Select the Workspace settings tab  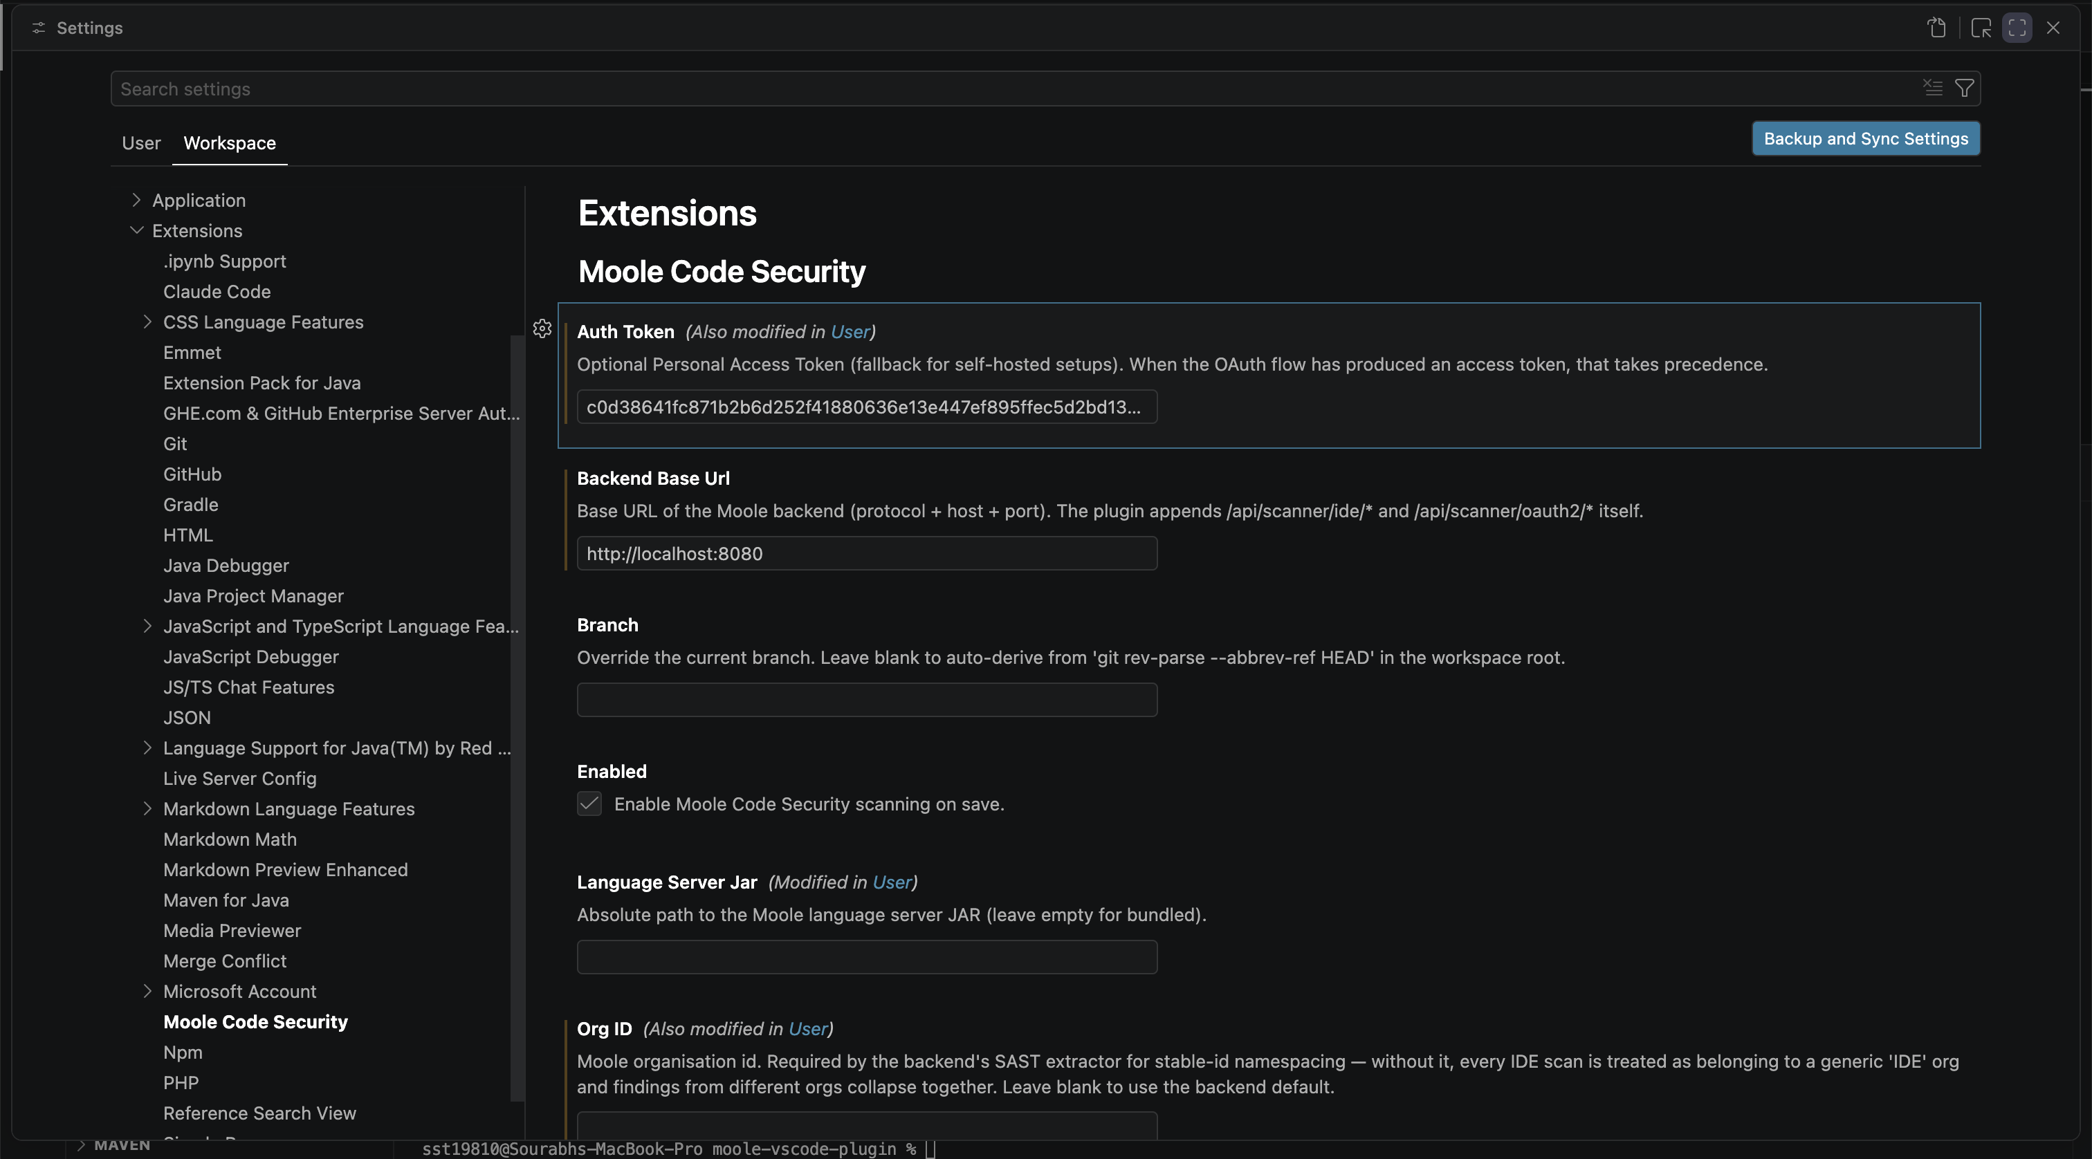(x=230, y=143)
